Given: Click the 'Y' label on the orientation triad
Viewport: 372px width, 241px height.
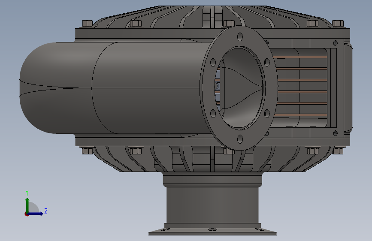Looking at the screenshot, I should (x=27, y=193).
